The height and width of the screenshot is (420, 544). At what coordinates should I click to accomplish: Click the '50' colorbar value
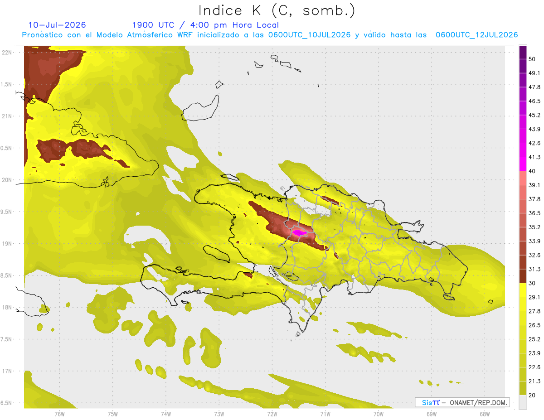532,59
